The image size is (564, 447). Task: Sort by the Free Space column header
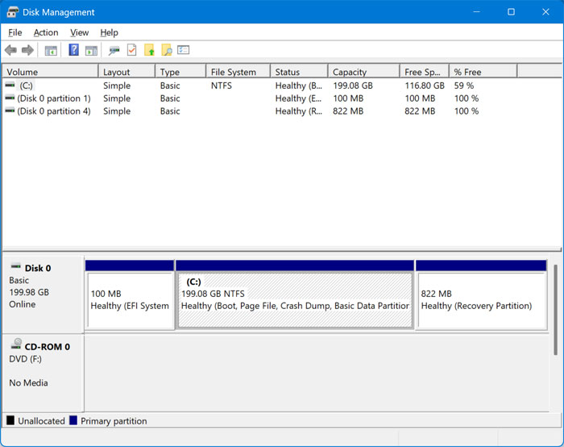point(425,72)
